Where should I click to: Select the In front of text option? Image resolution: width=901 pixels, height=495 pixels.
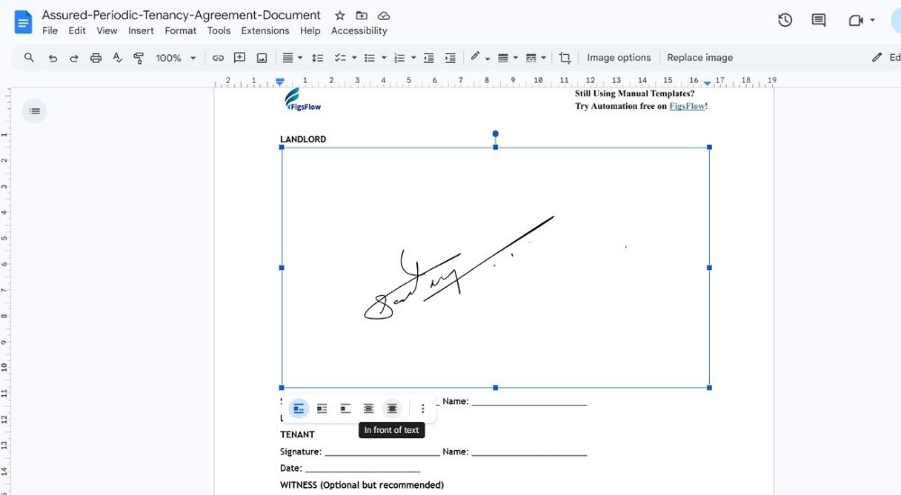tap(392, 409)
